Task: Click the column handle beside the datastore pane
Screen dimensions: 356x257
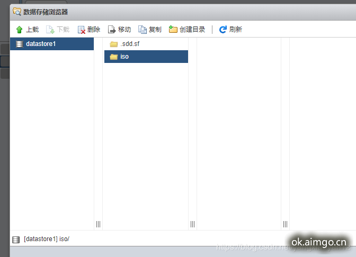Action: point(98,224)
